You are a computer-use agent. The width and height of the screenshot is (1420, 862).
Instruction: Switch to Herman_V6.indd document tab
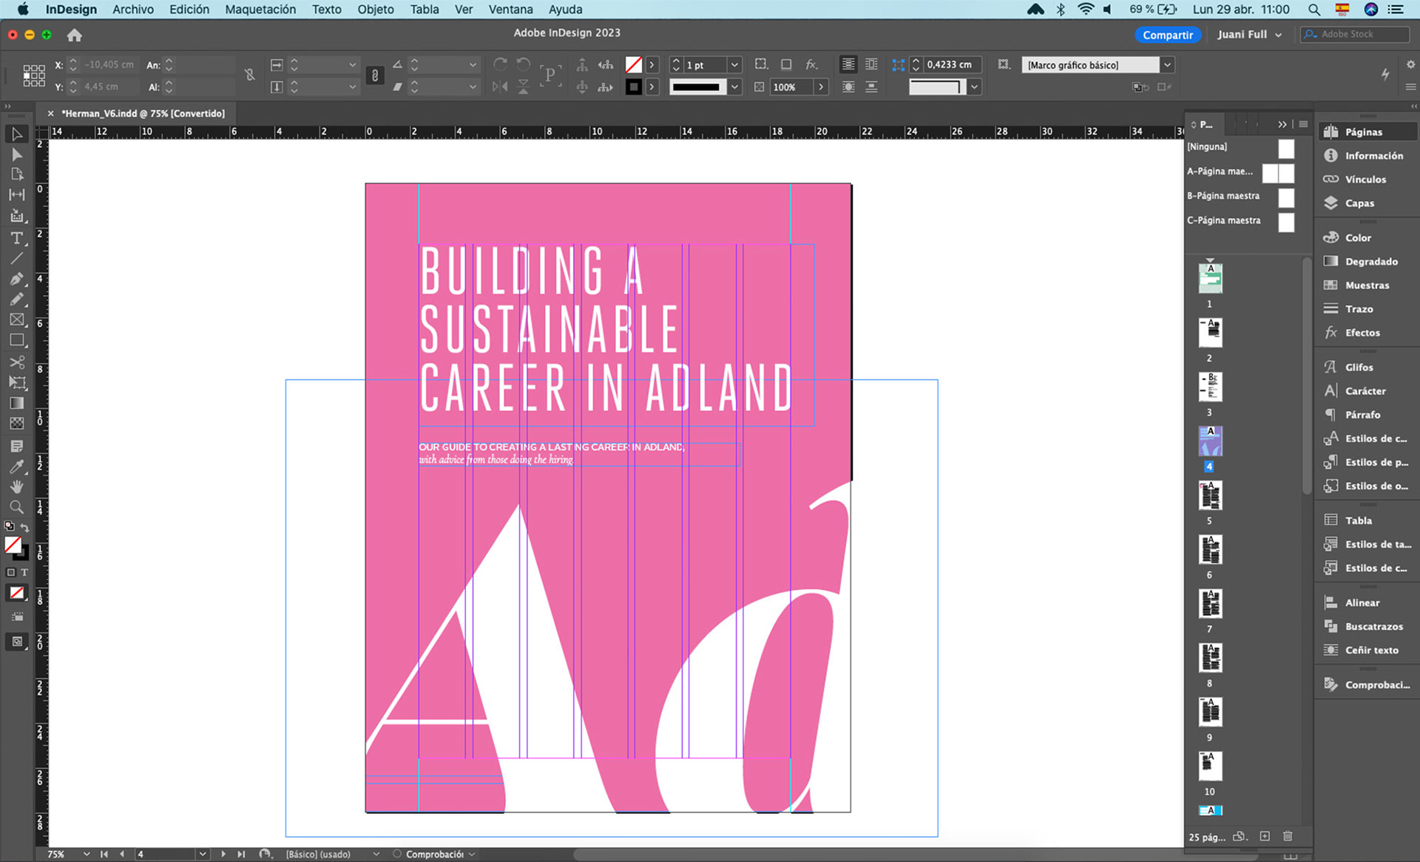(x=143, y=113)
